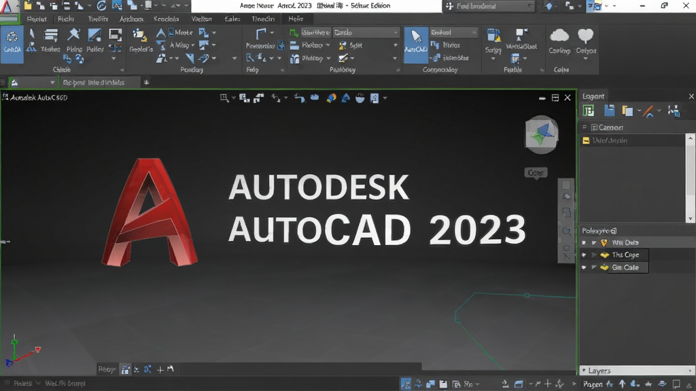Screen dimensions: 696x391
Task: Open the 'Carolo' combo box in the ribbon
Action: [366, 33]
